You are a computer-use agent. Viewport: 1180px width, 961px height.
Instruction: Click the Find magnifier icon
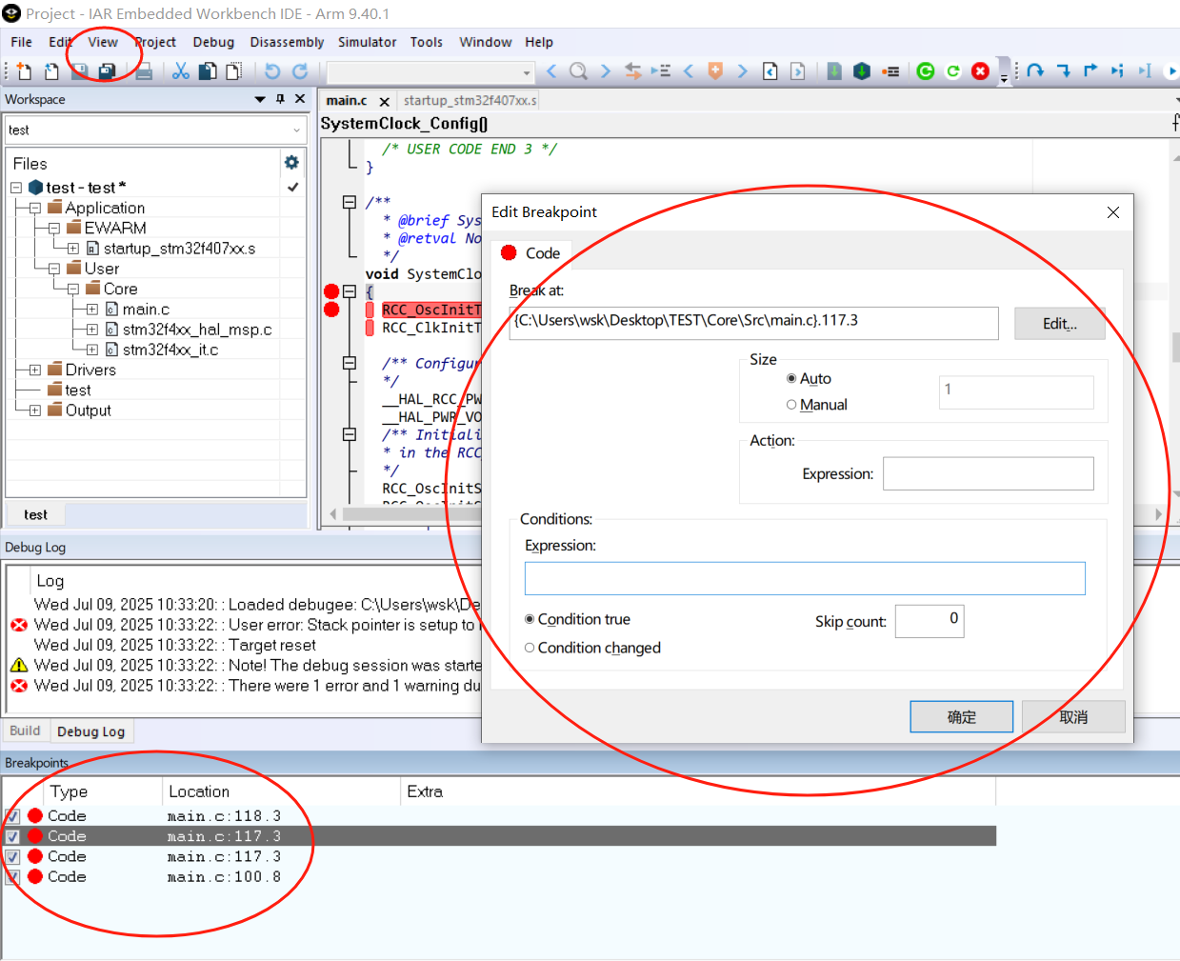[x=578, y=71]
